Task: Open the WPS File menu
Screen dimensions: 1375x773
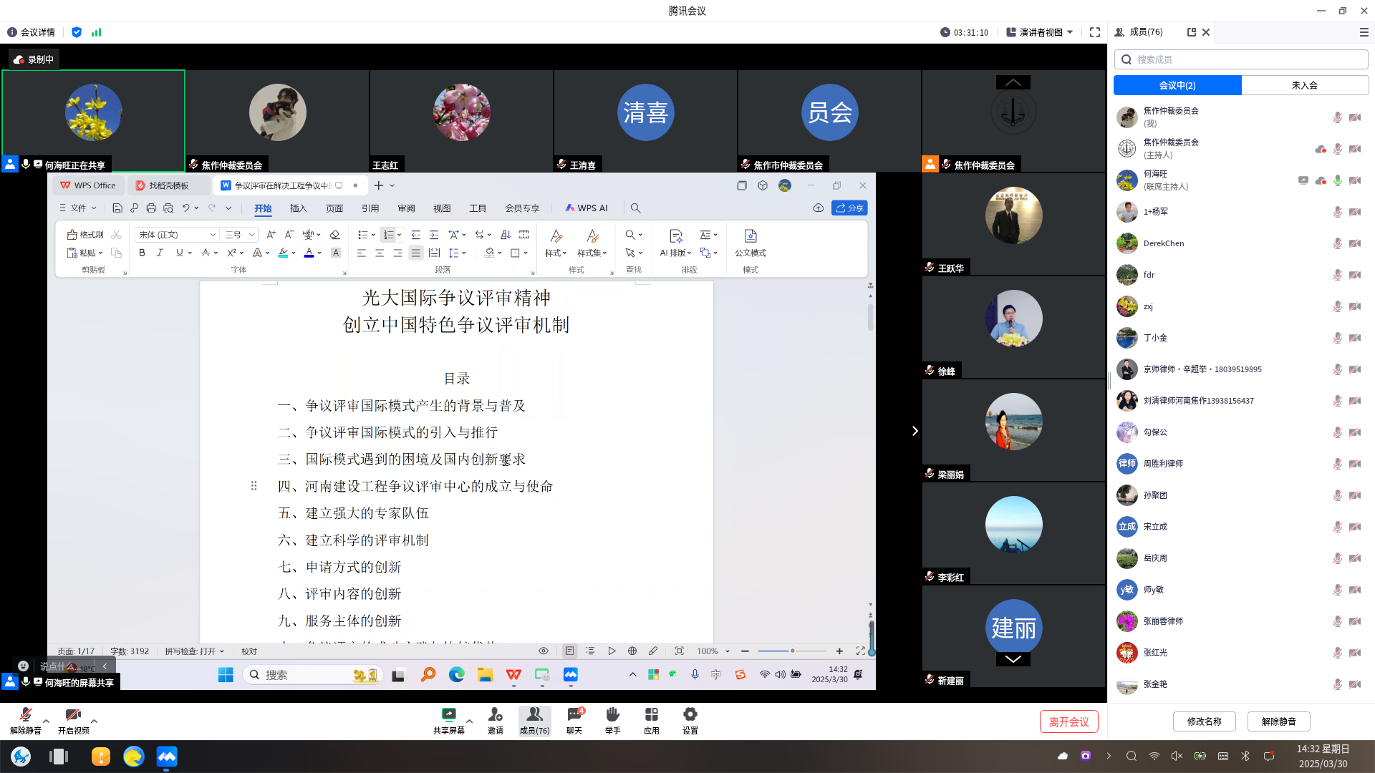Action: (x=77, y=208)
